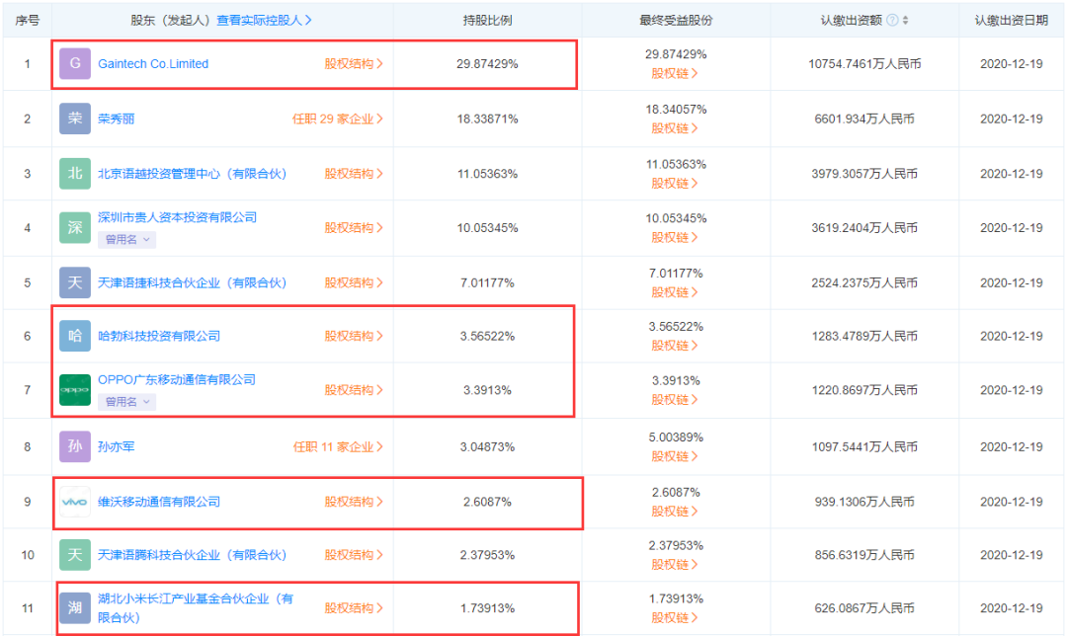Click the 序号 column header
The width and height of the screenshot is (1067, 636).
(28, 21)
